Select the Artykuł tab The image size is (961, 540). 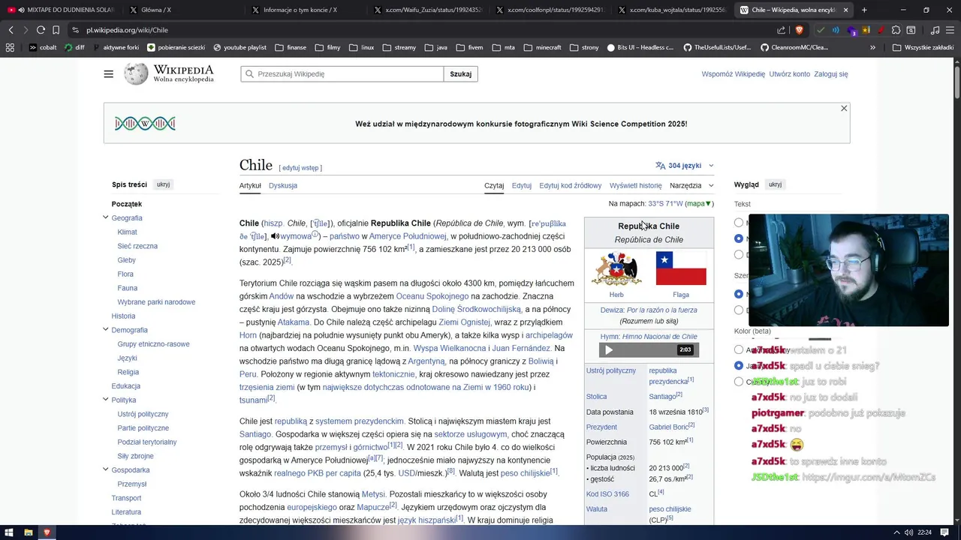[250, 185]
